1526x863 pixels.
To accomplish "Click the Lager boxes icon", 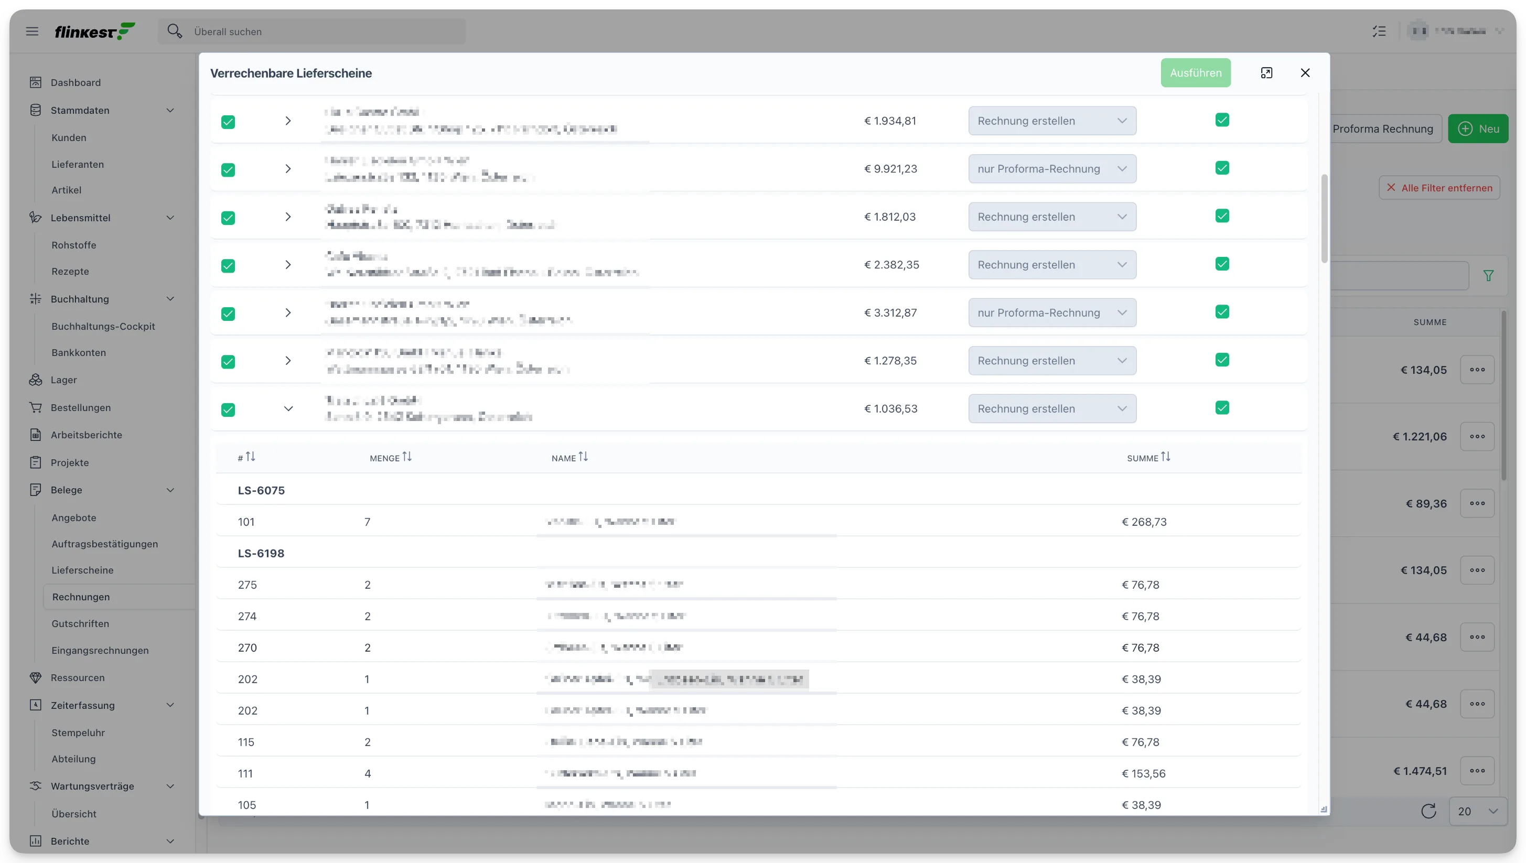I will click(x=36, y=380).
